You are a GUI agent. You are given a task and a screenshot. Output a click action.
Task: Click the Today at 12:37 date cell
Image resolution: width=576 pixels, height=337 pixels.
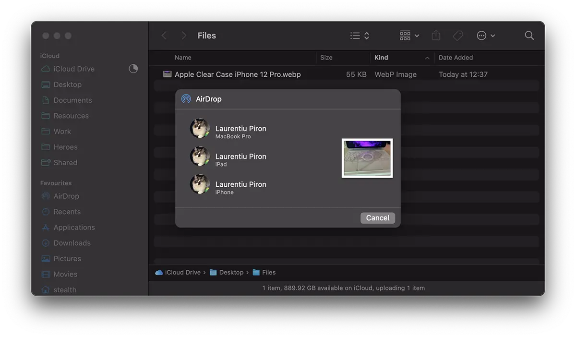463,74
